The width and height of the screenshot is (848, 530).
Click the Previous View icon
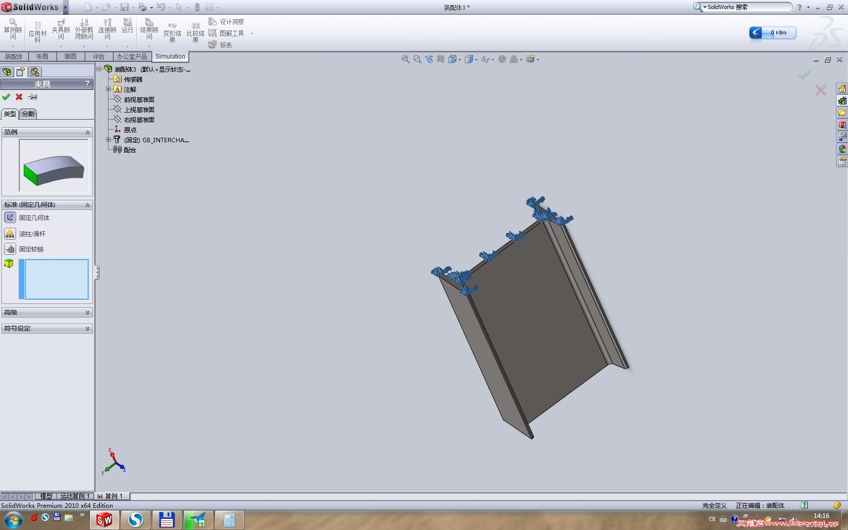[429, 59]
